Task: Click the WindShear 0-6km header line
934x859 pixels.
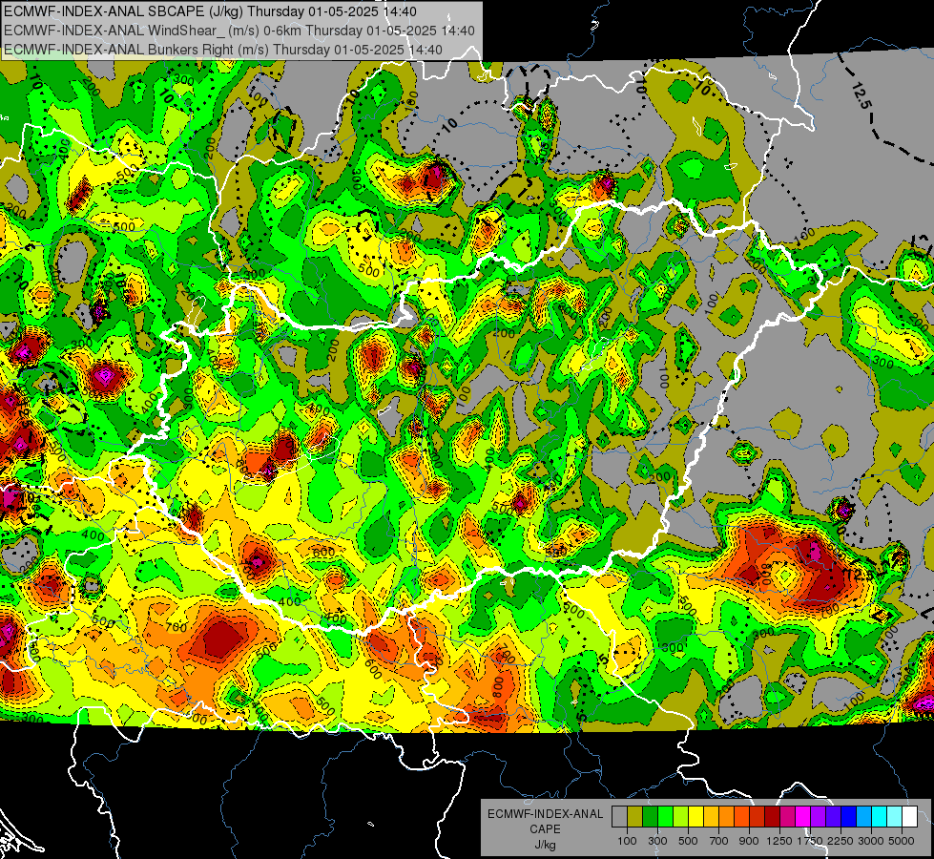Action: click(x=239, y=31)
